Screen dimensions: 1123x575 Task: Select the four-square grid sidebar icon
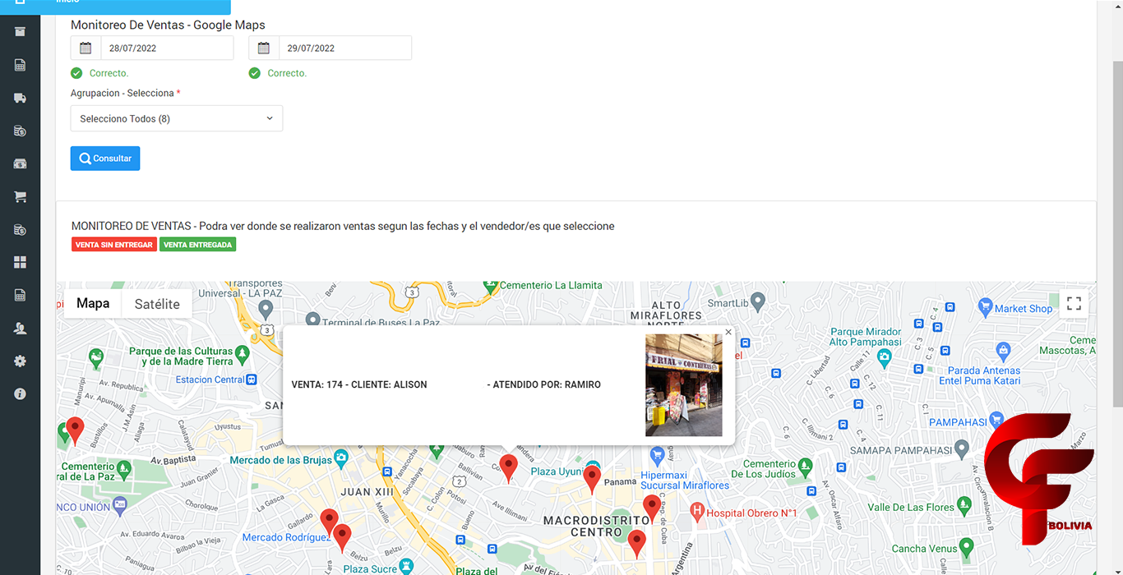(20, 262)
